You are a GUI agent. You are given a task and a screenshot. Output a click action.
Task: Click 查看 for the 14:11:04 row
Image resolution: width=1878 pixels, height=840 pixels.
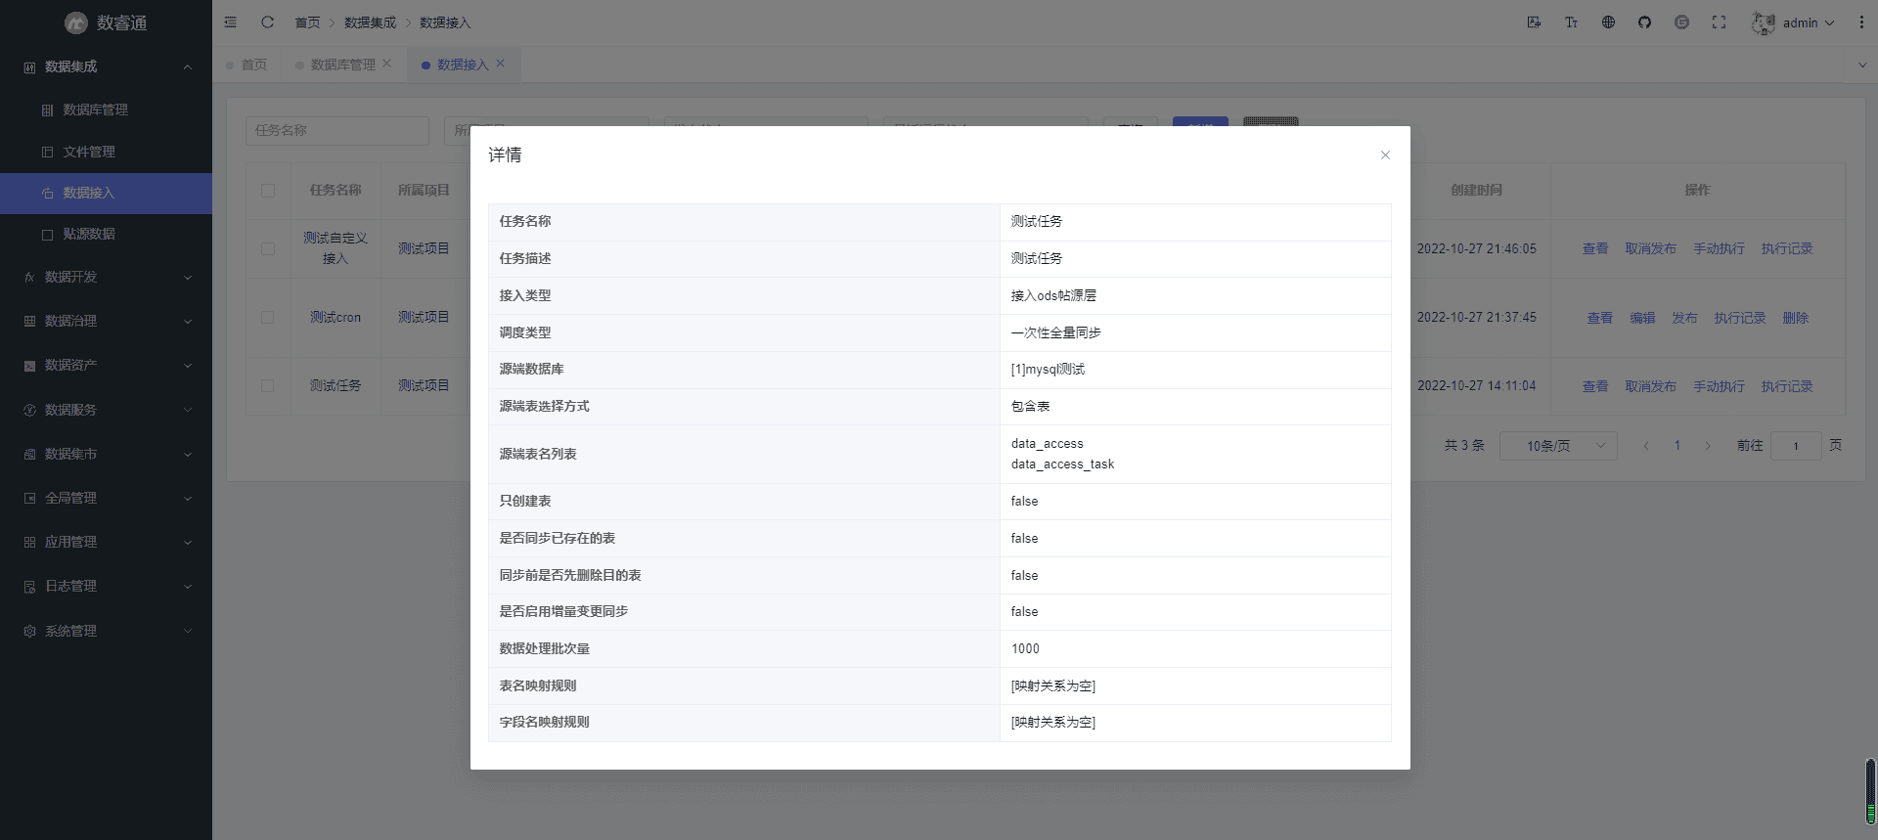point(1595,386)
